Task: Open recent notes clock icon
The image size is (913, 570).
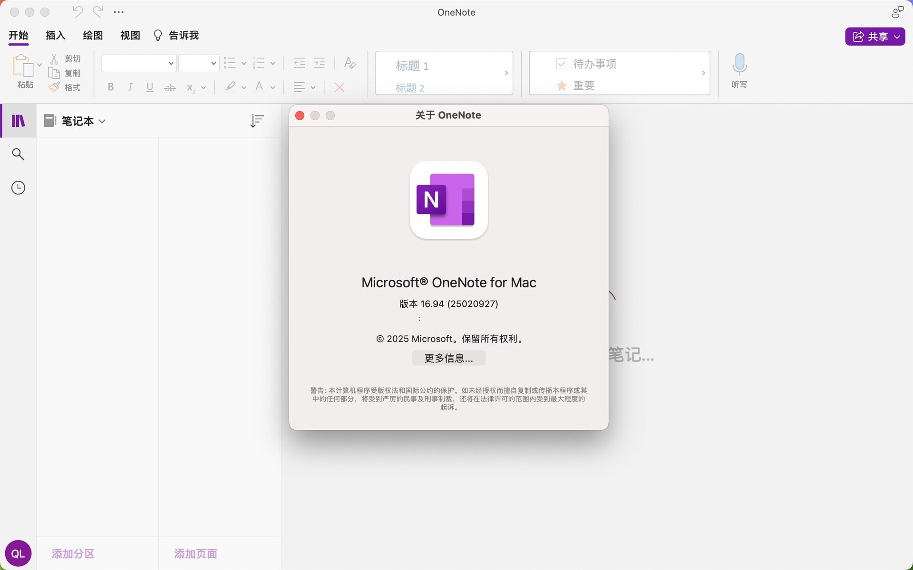Action: pyautogui.click(x=18, y=188)
